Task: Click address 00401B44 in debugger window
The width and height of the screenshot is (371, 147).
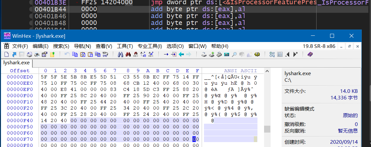Action: [51, 10]
